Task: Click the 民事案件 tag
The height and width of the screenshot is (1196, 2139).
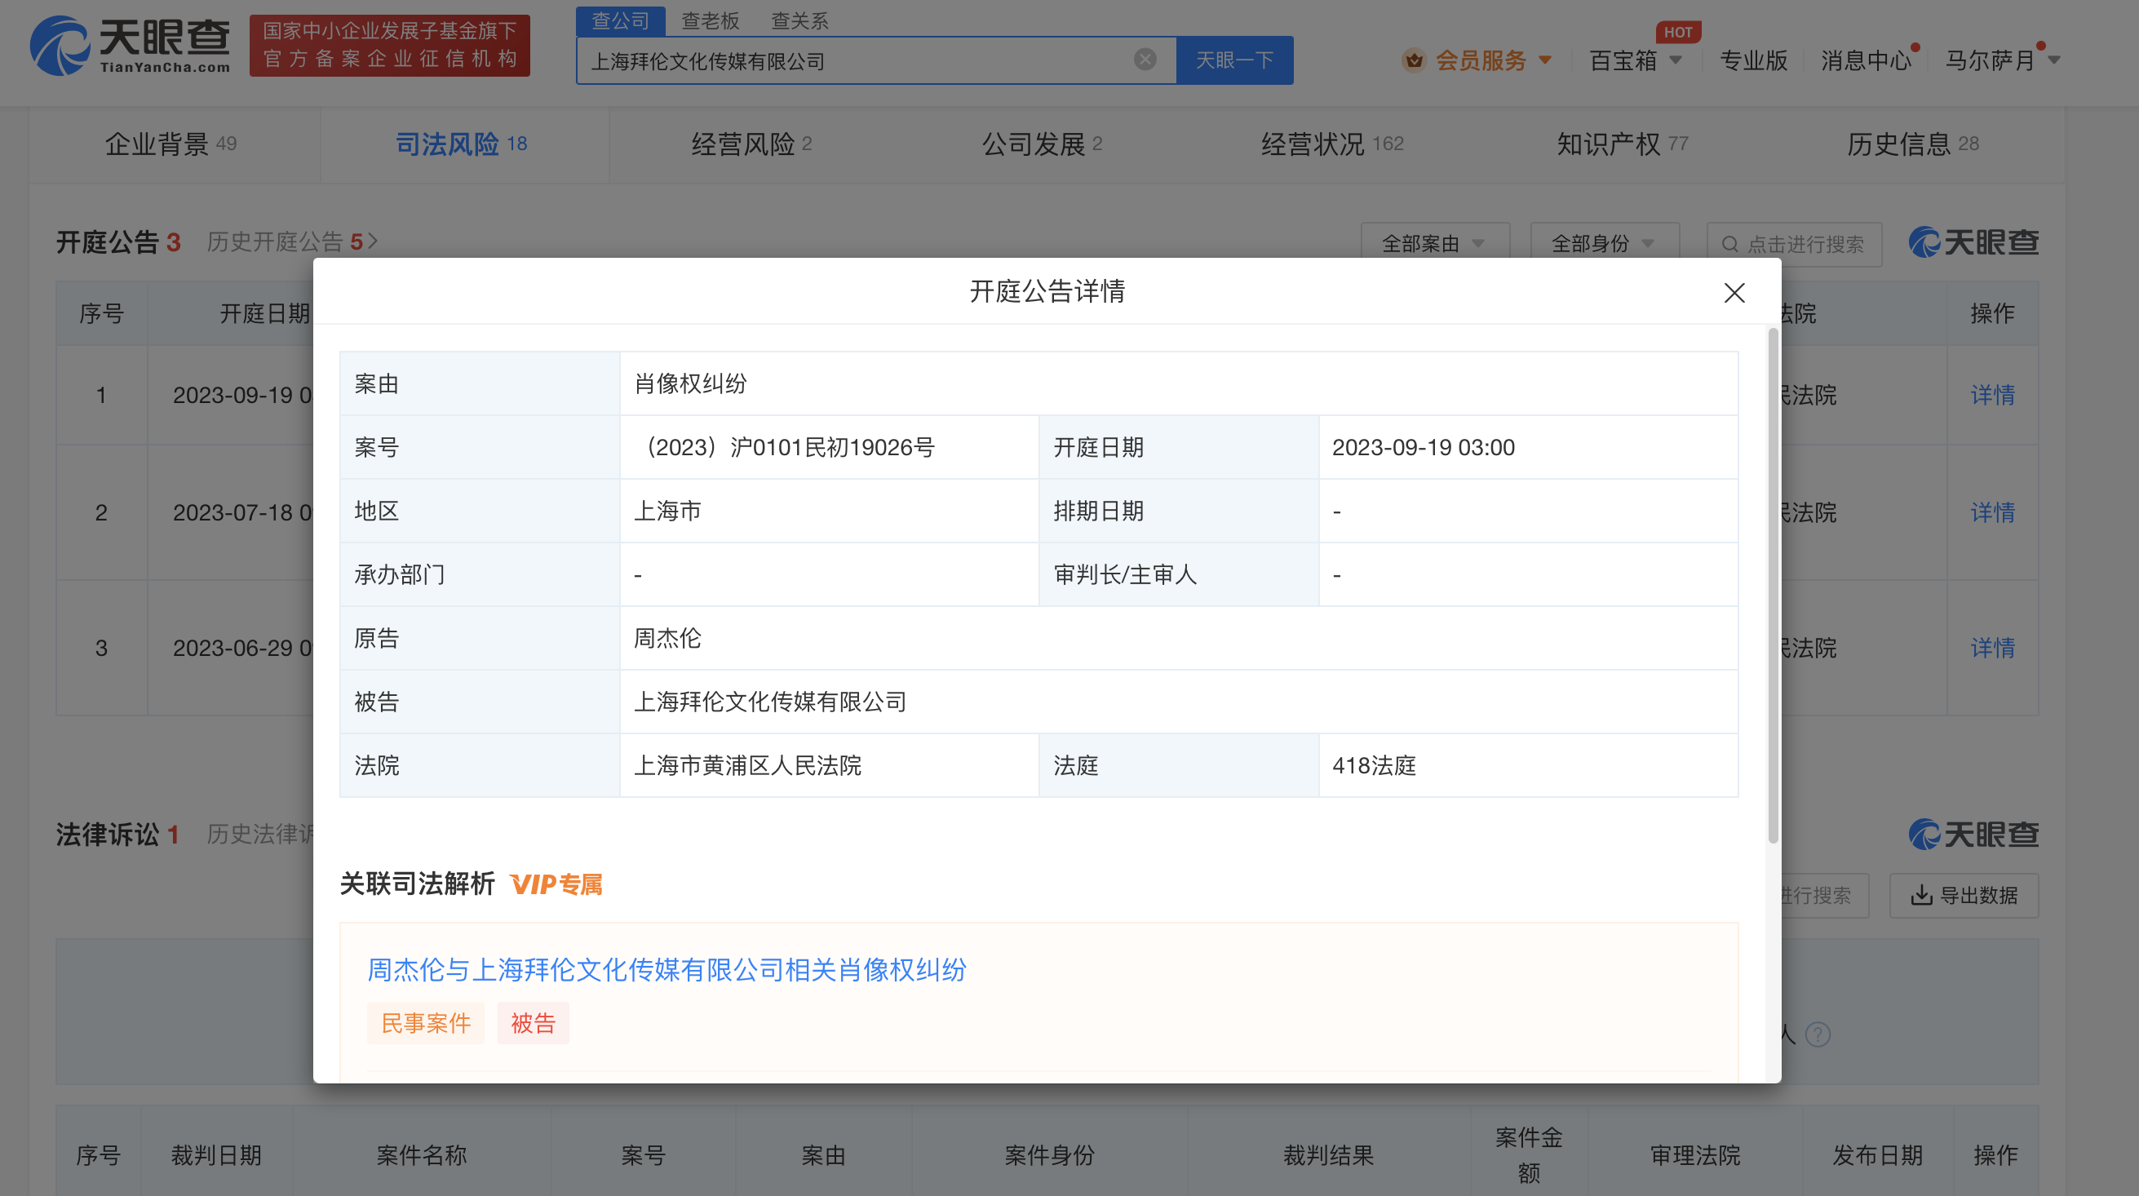Action: tap(426, 1023)
